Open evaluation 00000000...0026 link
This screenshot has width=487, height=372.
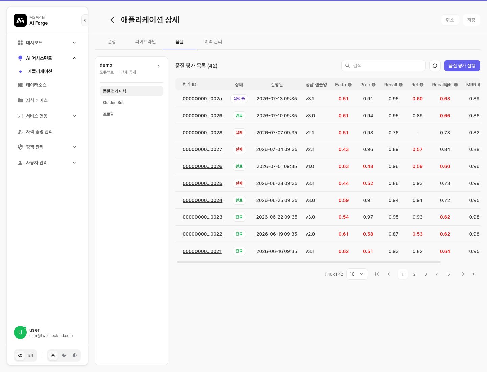point(202,166)
